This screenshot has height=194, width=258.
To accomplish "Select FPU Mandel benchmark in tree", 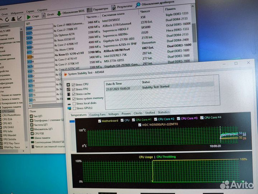I will tap(10, 135).
